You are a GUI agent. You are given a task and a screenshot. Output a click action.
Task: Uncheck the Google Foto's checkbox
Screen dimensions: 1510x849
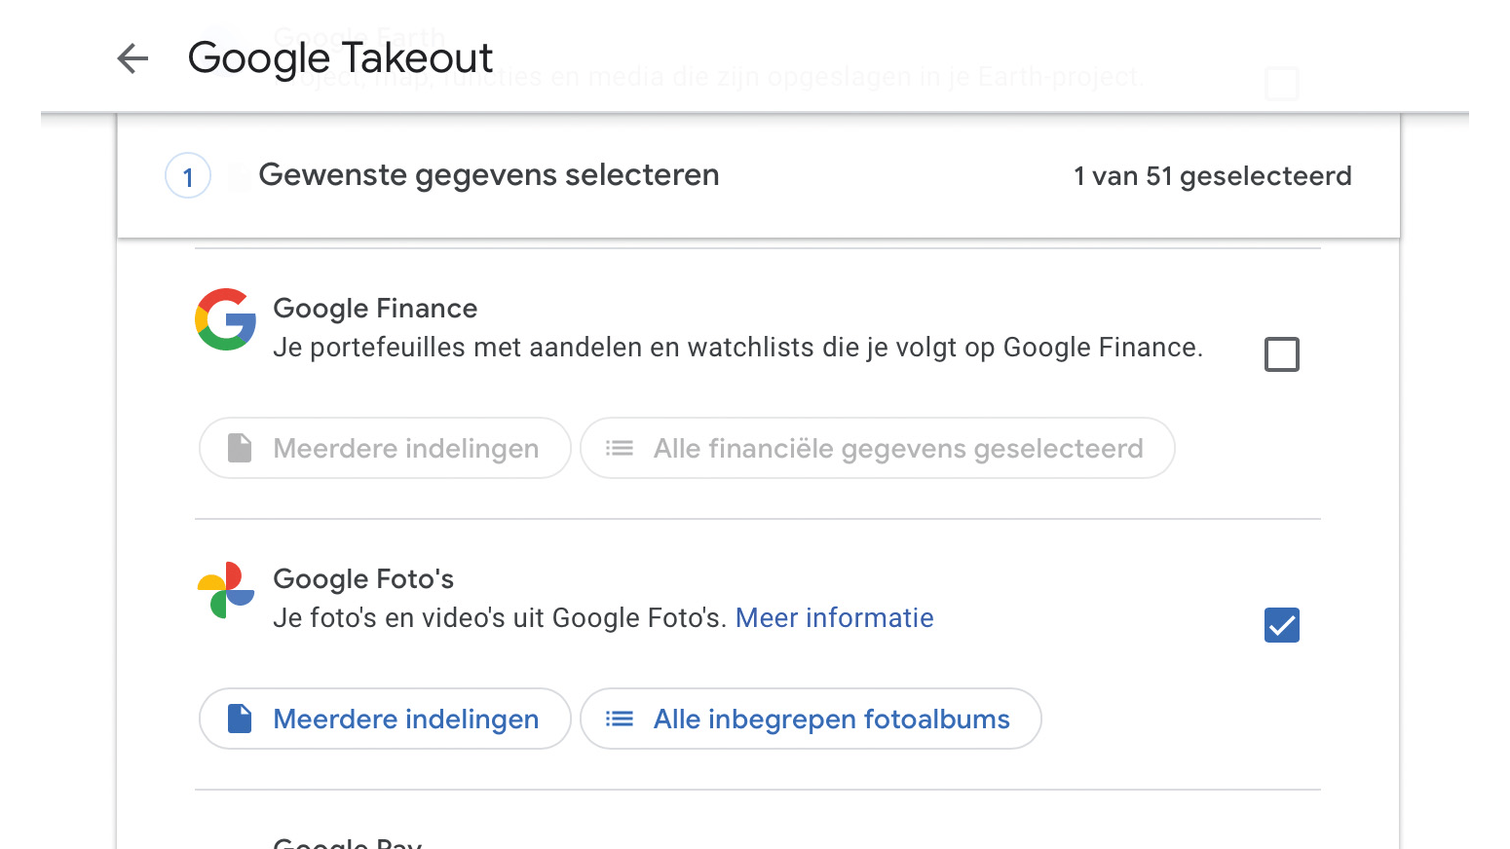click(x=1282, y=625)
